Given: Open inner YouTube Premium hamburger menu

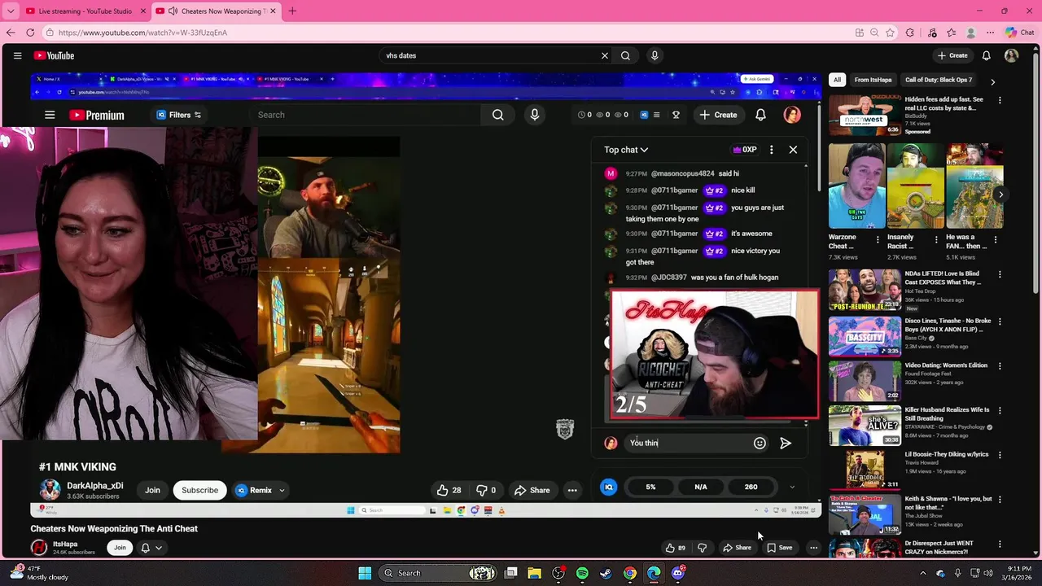Looking at the screenshot, I should 50,115.
